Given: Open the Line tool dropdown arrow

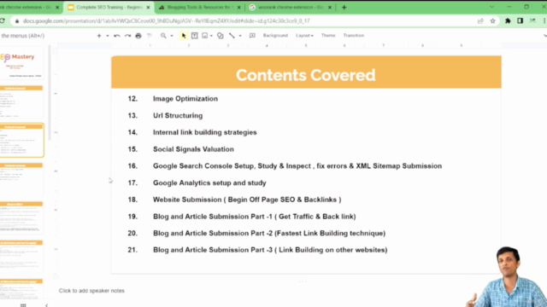Looking at the screenshot, I should pos(240,36).
